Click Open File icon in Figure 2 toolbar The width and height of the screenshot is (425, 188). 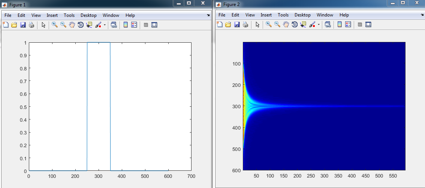[x=228, y=25]
